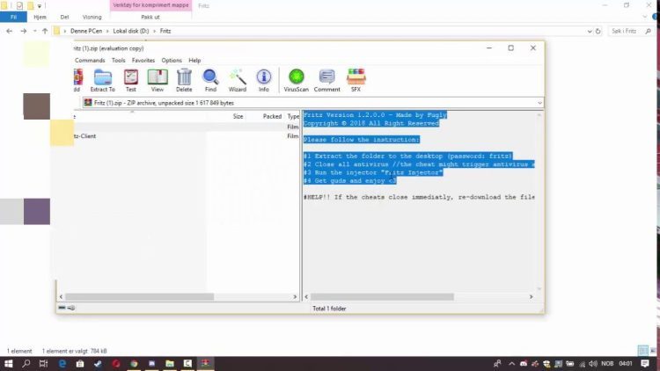This screenshot has width=660, height=371.
Task: Click the 'Please follow the instruction' line
Action: [361, 140]
